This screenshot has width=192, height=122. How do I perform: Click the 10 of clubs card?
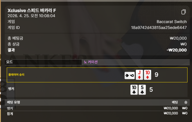point(134,90)
